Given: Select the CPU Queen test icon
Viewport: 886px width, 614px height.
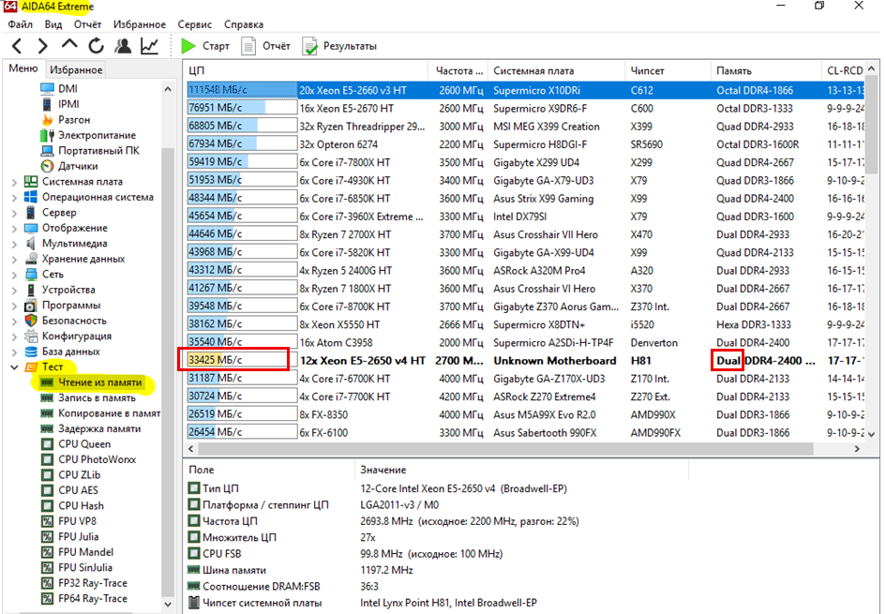Looking at the screenshot, I should (48, 444).
